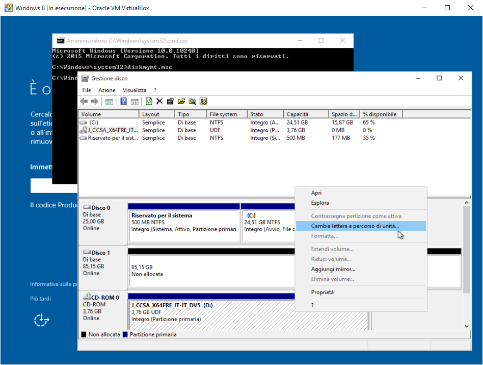Select the (C:) 24,51 GB NTFS partition
This screenshot has height=365, width=483.
(x=268, y=223)
